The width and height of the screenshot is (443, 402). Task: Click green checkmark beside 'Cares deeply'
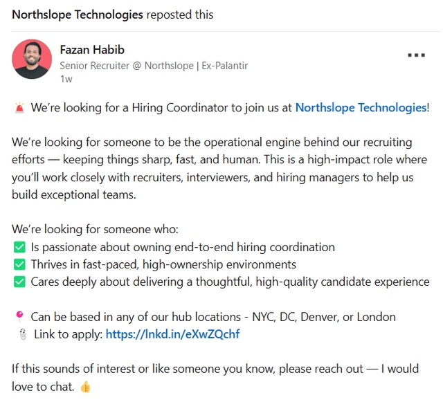pyautogui.click(x=19, y=282)
